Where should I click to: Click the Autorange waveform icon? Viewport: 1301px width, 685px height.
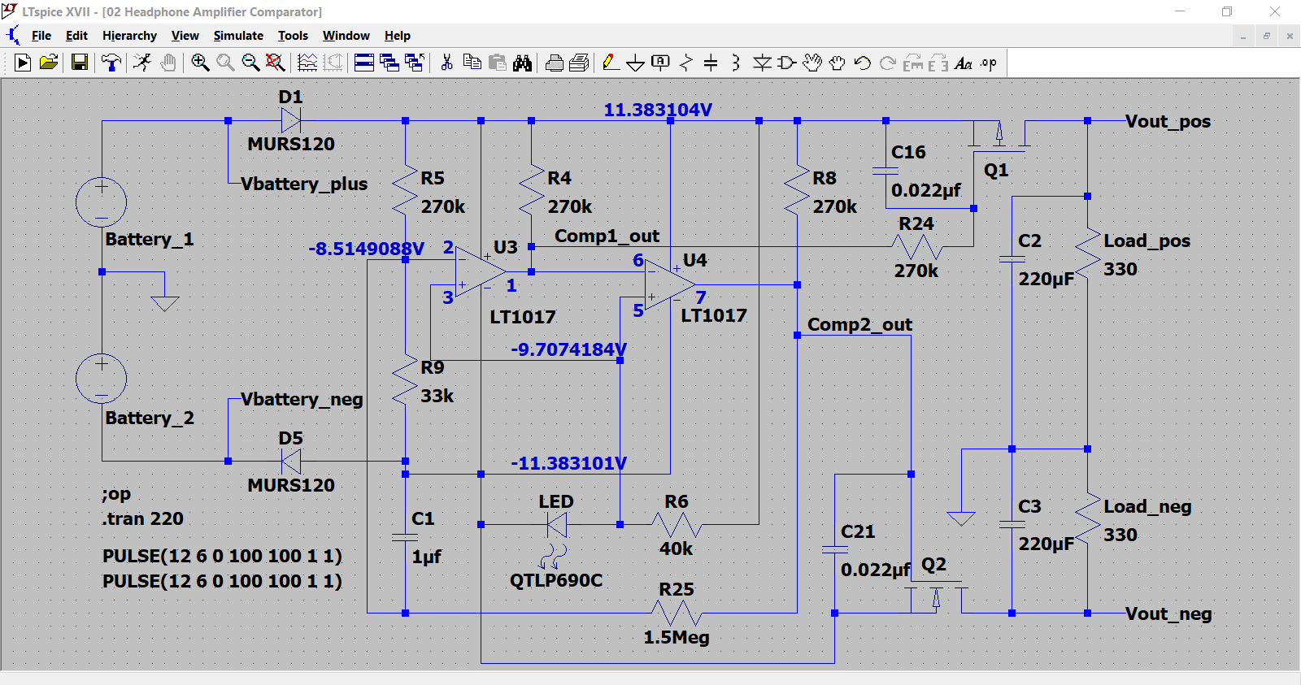point(307,63)
